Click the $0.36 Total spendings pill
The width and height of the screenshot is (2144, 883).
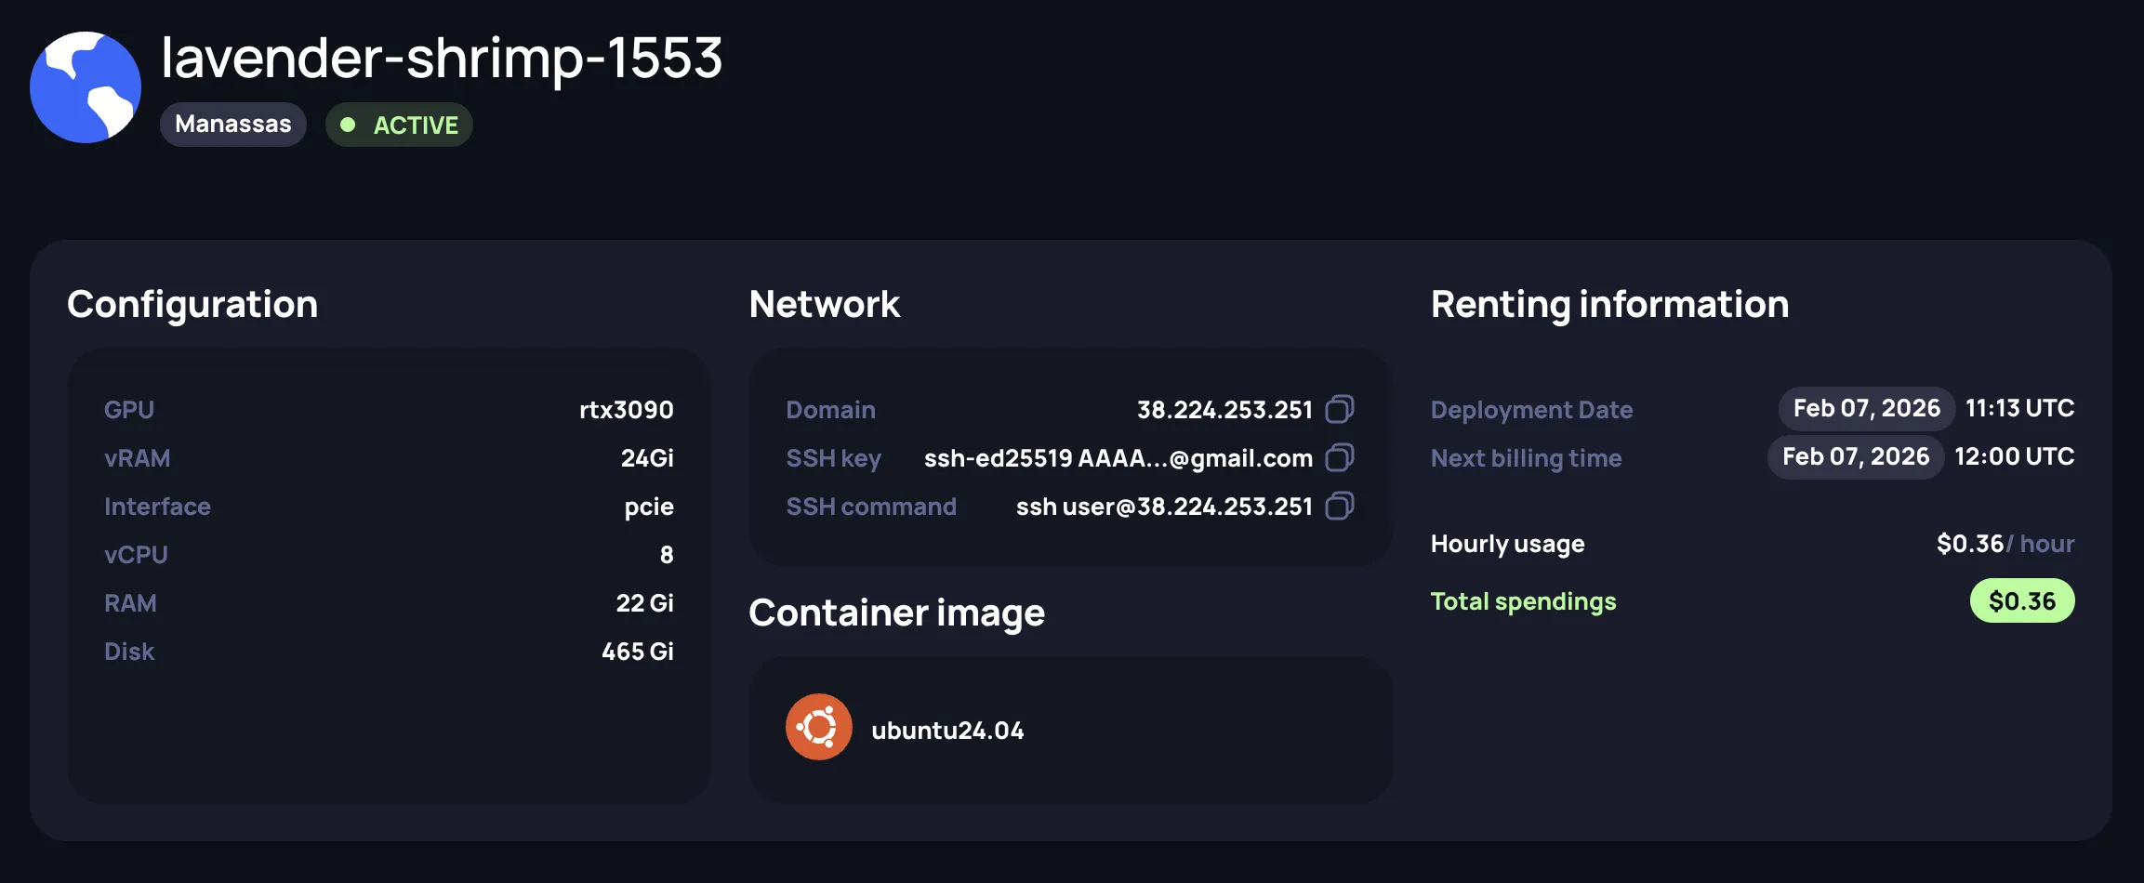[2022, 600]
